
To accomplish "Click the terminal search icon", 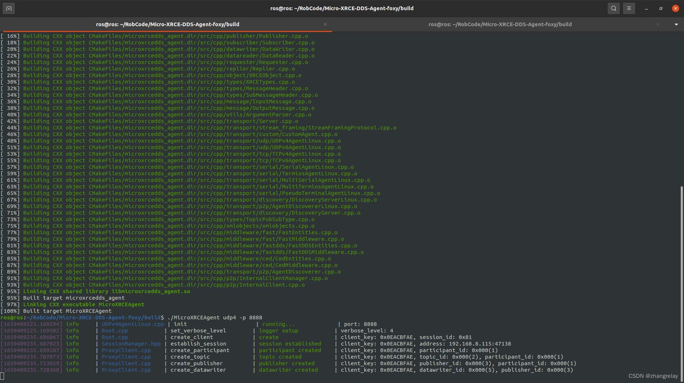I will tap(613, 8).
